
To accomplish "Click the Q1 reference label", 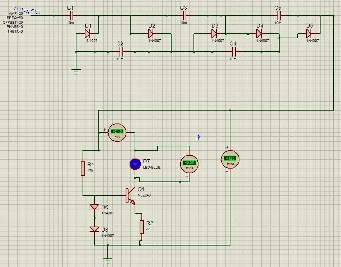I will [x=141, y=189].
